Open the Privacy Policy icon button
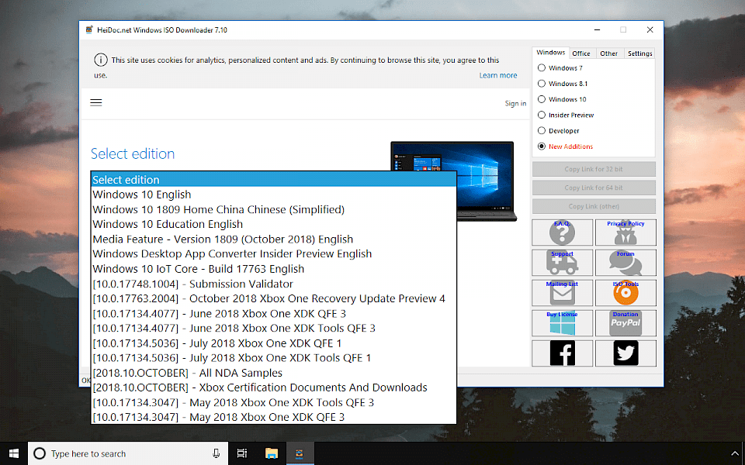This screenshot has height=465, width=745. (625, 232)
